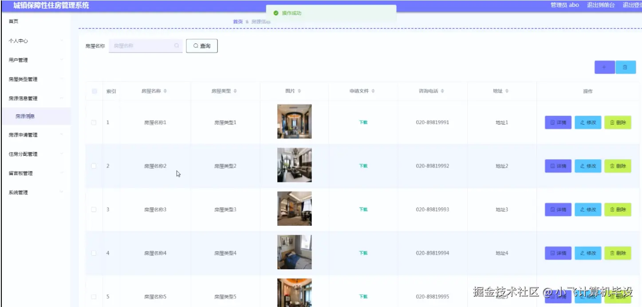Click the sort arrows beside 房屋类型 header

[235, 91]
